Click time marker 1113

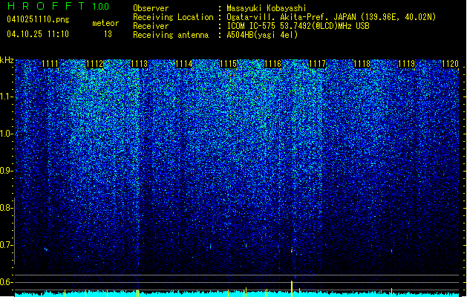pyautogui.click(x=140, y=64)
